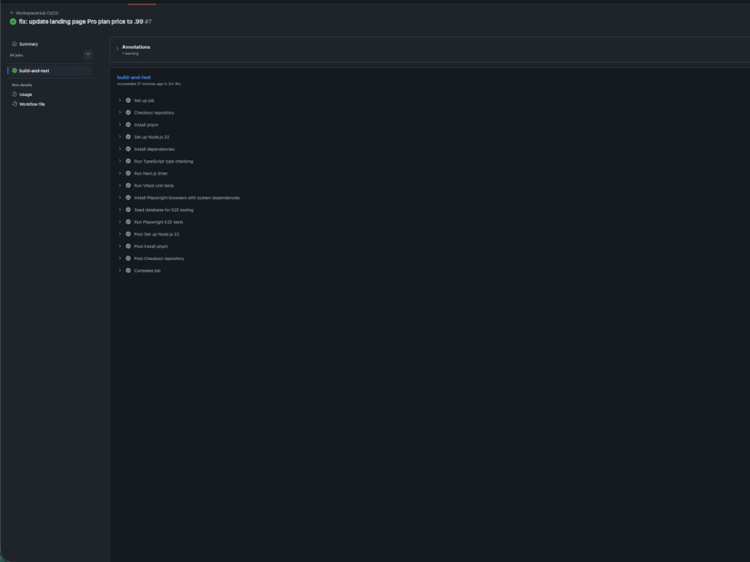Image resolution: width=750 pixels, height=562 pixels.
Task: Expand Post Set up Node.js 22 step
Action: coord(120,234)
